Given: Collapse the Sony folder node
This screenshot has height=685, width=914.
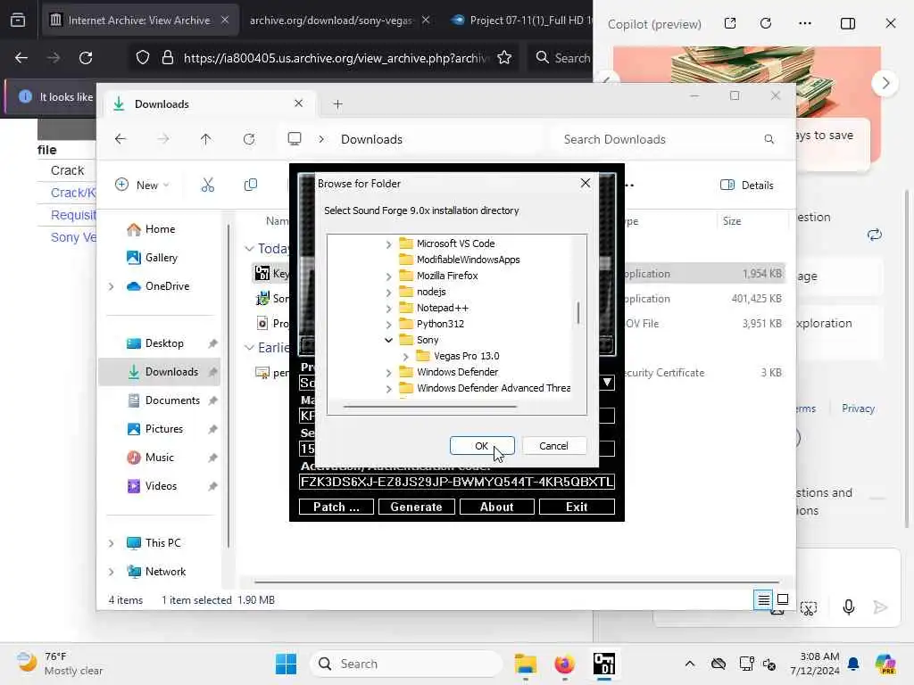Looking at the screenshot, I should tap(389, 340).
